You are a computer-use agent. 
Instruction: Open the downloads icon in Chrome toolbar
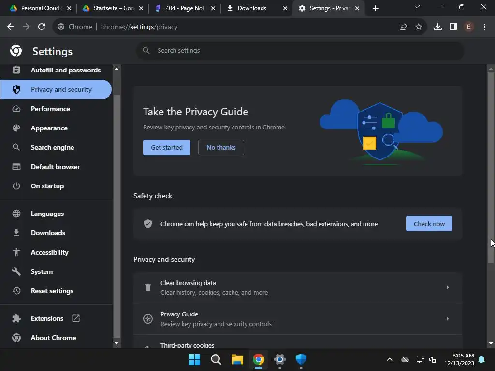coord(438,27)
